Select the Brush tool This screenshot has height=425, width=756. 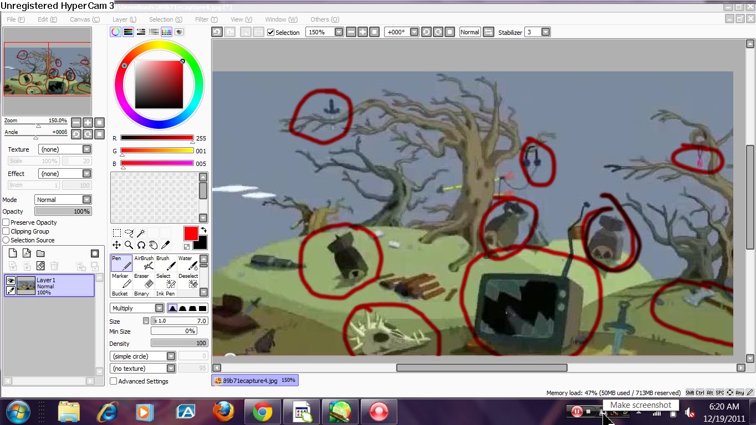165,263
